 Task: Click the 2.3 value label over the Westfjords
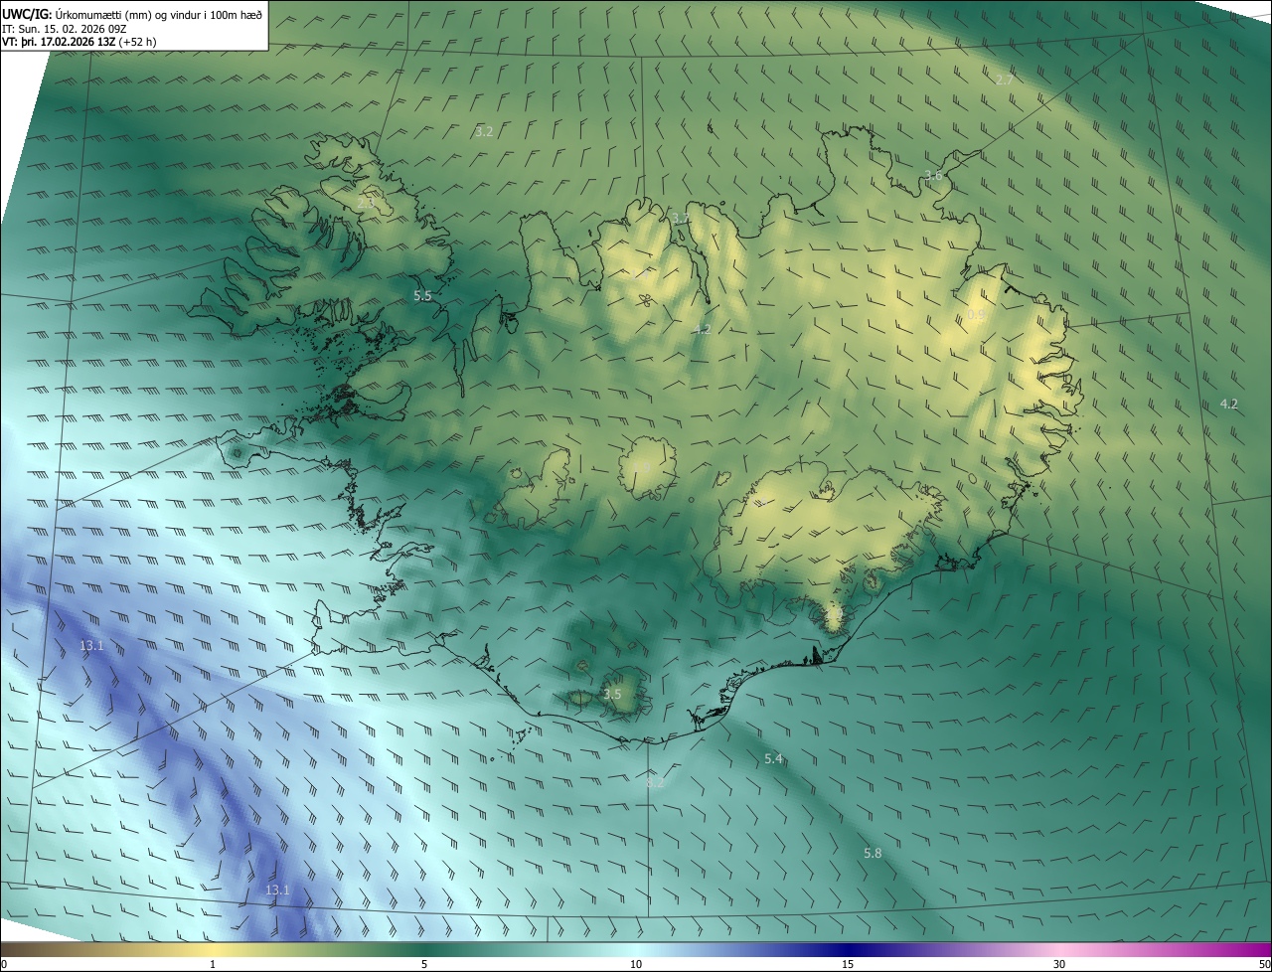tap(366, 202)
